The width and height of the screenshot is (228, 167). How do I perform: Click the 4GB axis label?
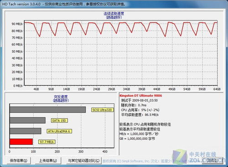[36, 89]
